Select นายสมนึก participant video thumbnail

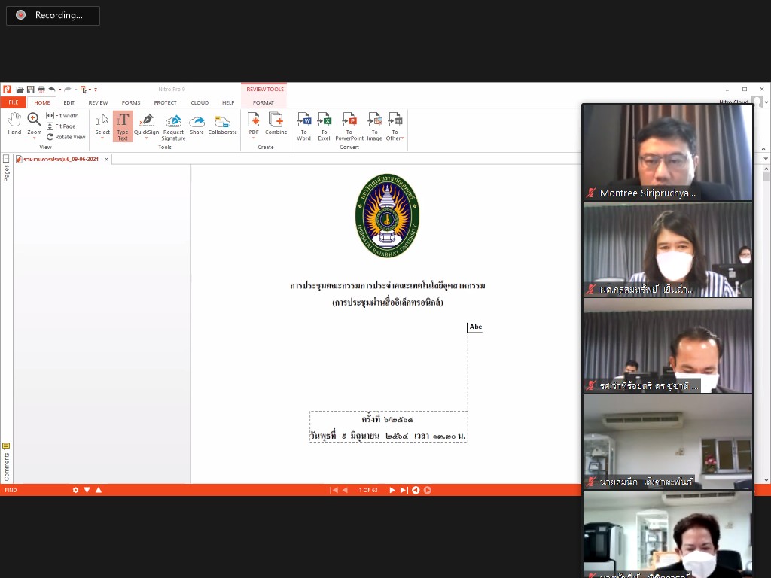point(667,442)
